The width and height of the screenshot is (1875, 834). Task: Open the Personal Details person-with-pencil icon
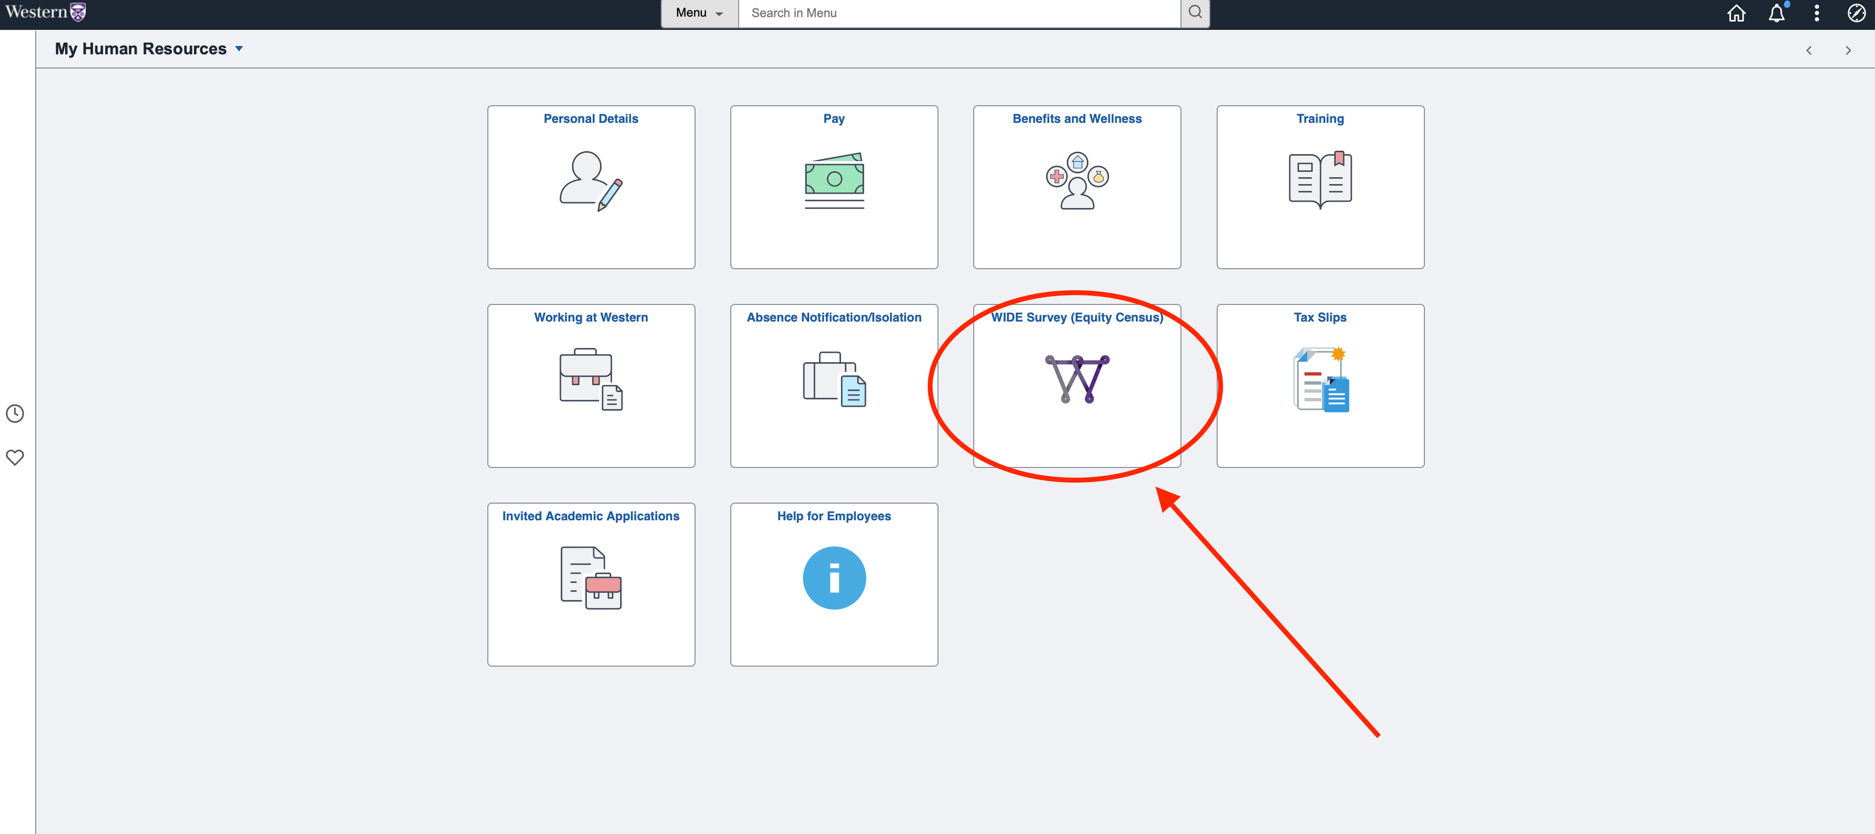click(x=590, y=181)
